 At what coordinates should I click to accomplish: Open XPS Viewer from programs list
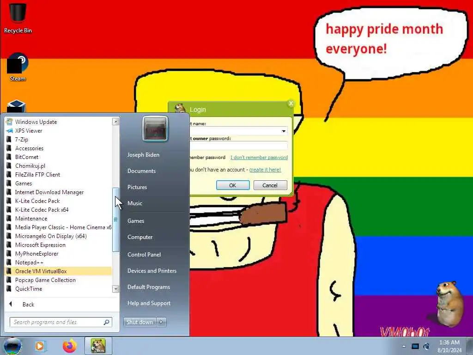click(59, 131)
